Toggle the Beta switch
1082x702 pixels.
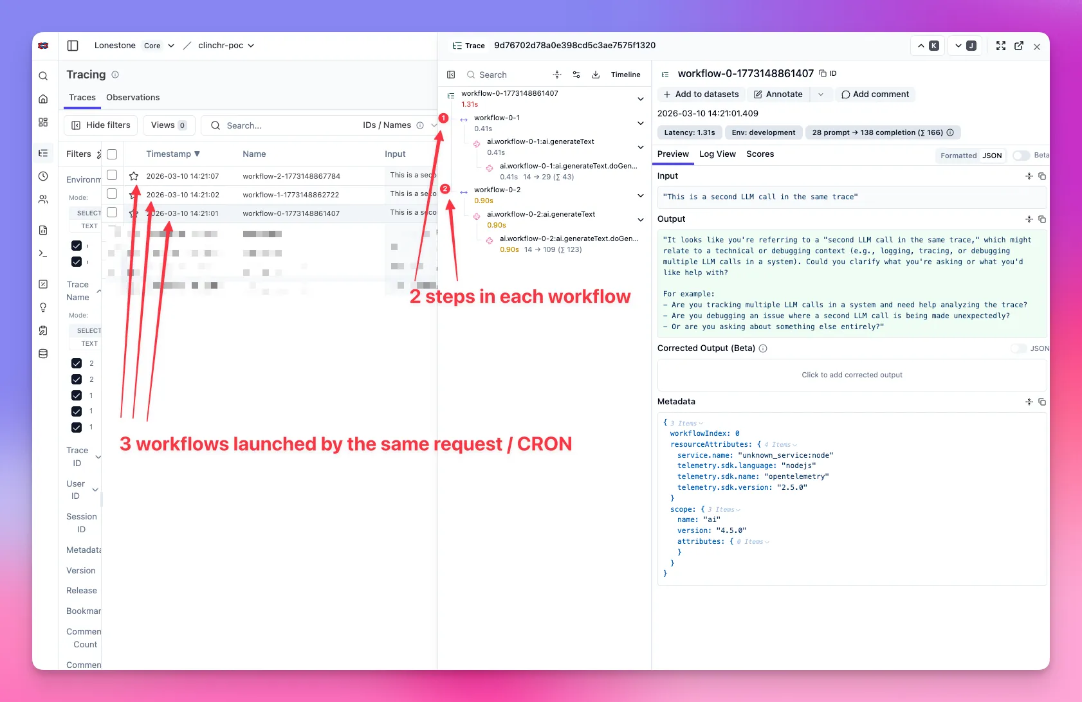coord(1021,156)
